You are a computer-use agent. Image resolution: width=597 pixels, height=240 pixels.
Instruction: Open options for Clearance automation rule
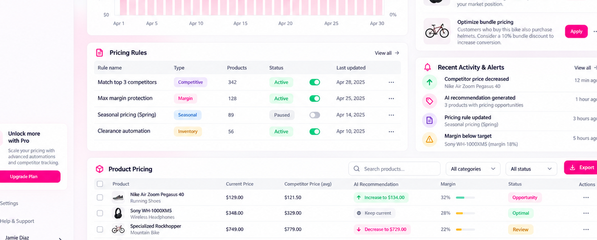point(391,132)
